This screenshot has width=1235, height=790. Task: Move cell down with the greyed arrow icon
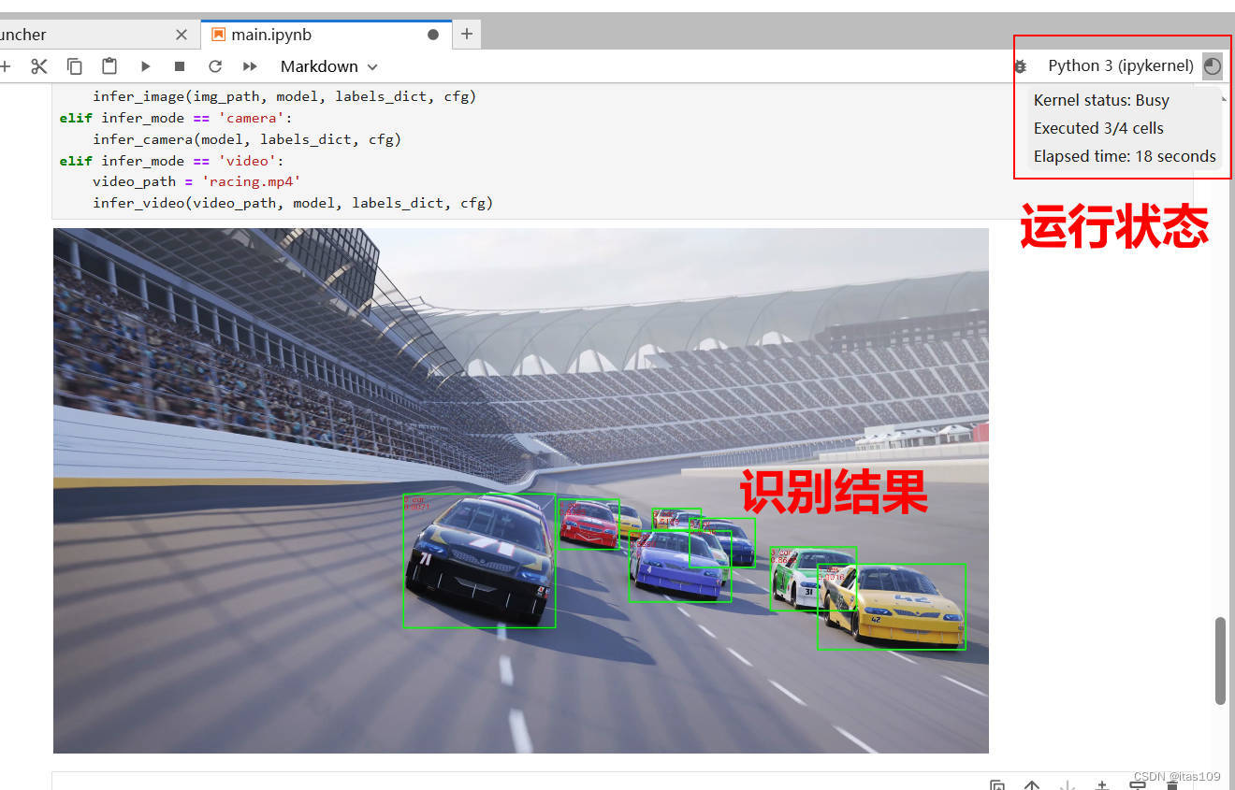pyautogui.click(x=1067, y=786)
